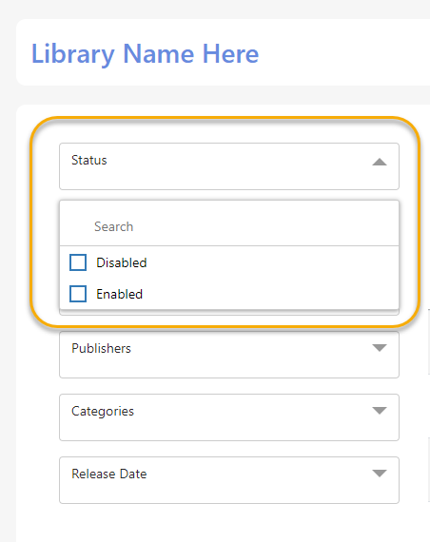The width and height of the screenshot is (430, 542).
Task: Click the Search placeholder text
Action: point(113,226)
